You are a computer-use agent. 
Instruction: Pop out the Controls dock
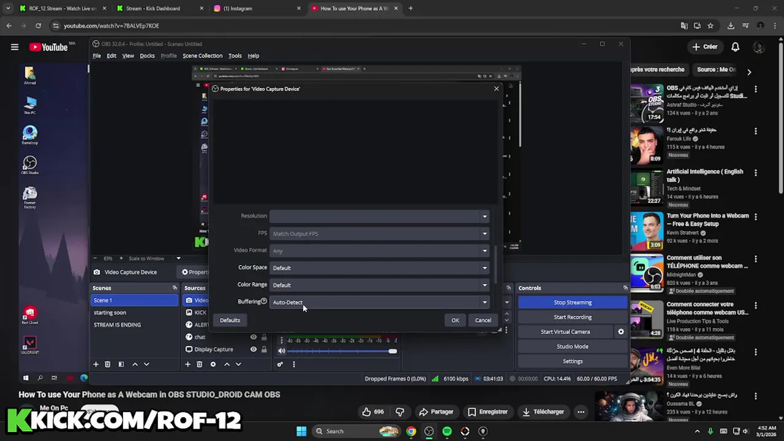coord(625,288)
